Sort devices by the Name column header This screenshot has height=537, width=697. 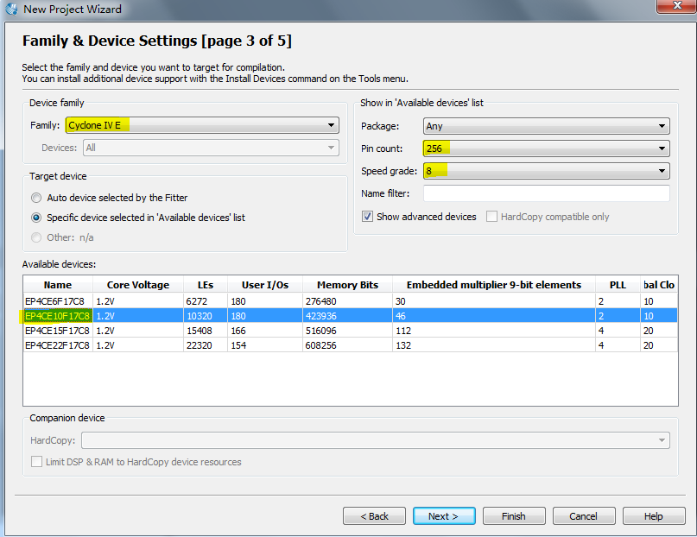click(x=58, y=285)
